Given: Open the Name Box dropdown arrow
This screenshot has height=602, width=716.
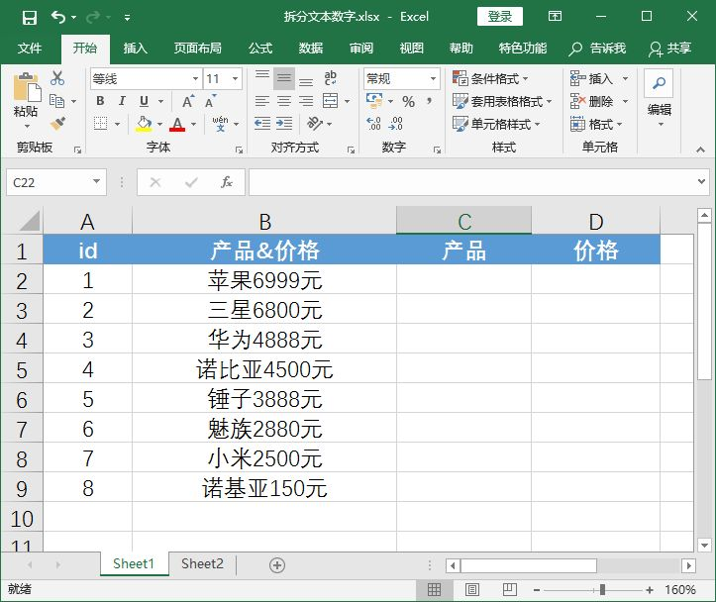Looking at the screenshot, I should 96,181.
